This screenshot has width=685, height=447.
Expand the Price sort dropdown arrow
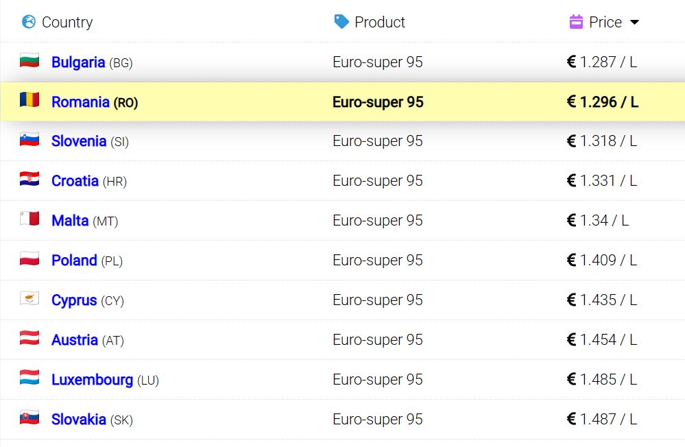(635, 22)
